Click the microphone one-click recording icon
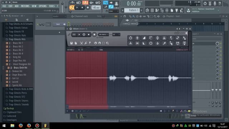Viewport: 229px width, 129px height. pos(215,3)
